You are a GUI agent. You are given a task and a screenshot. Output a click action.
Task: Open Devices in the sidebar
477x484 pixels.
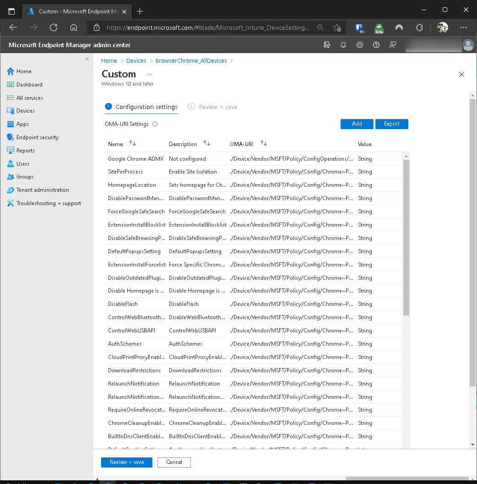tap(21, 111)
